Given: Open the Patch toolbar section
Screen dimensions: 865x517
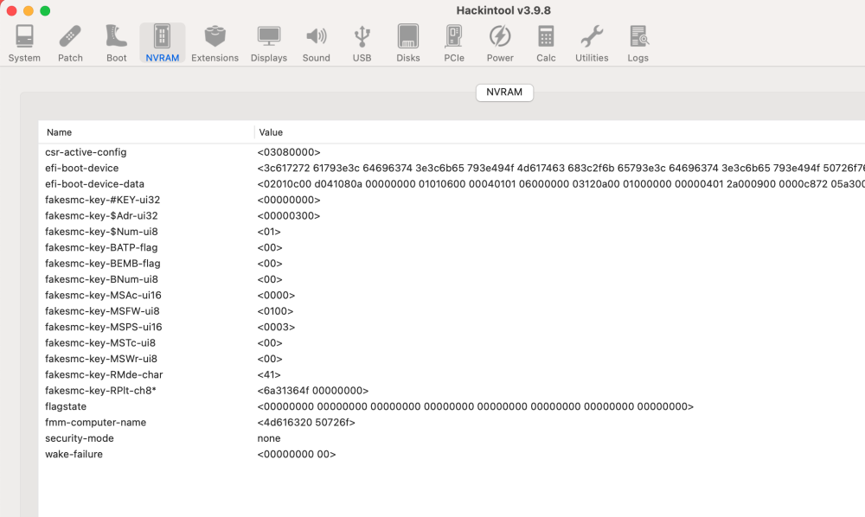Looking at the screenshot, I should click(x=70, y=43).
